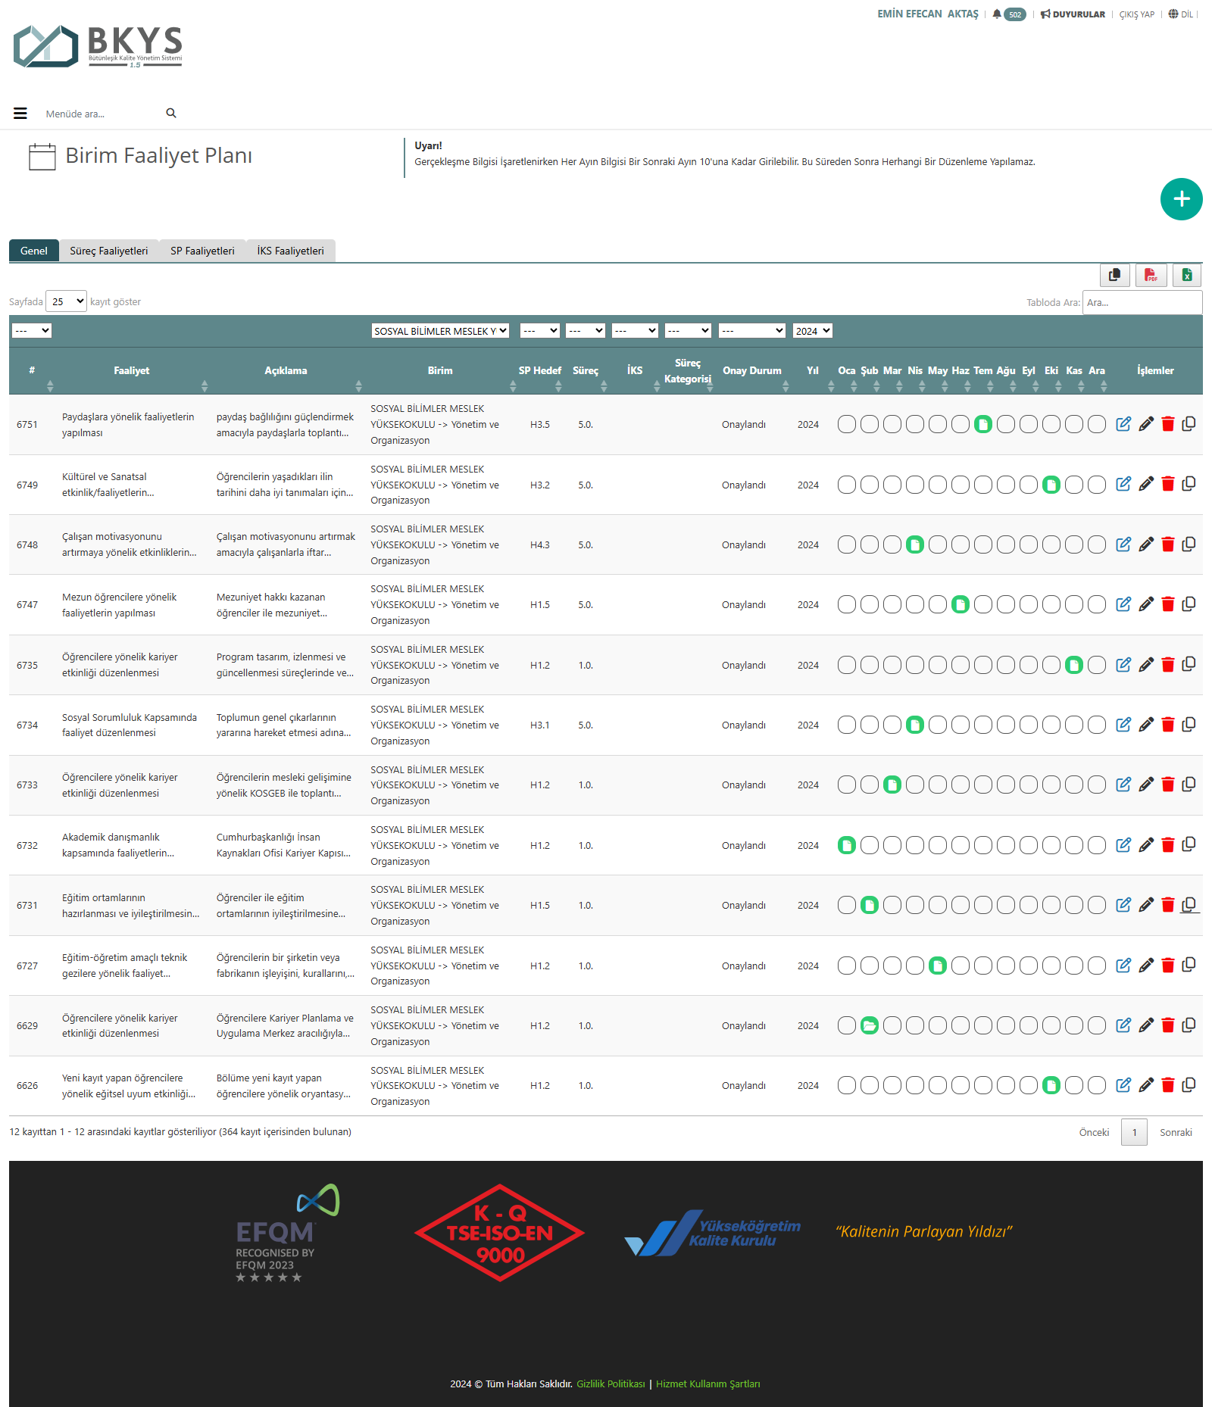Open the notifications bell
This screenshot has height=1407, width=1212.
click(x=997, y=14)
